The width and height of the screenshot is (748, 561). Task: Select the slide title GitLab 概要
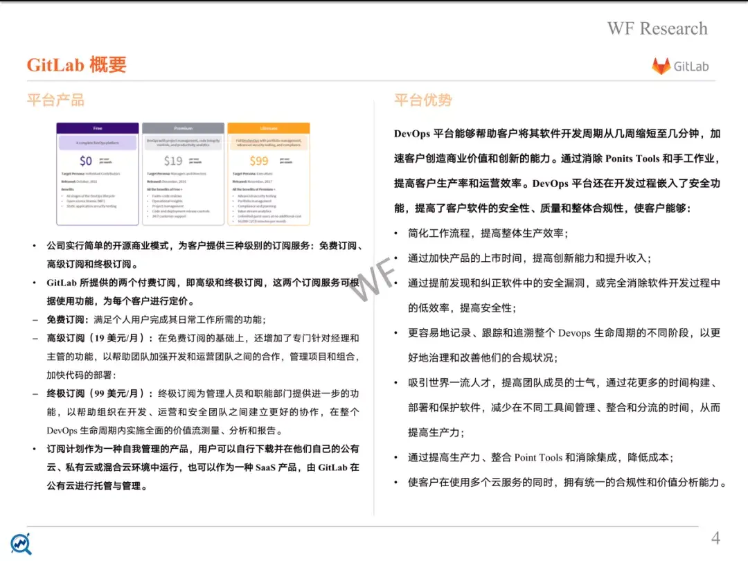coord(76,65)
